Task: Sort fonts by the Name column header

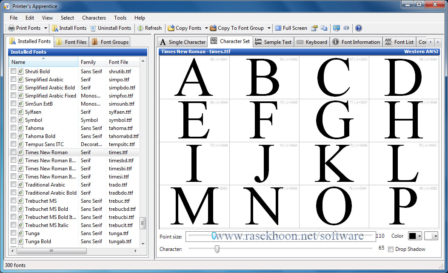Action: click(43, 62)
